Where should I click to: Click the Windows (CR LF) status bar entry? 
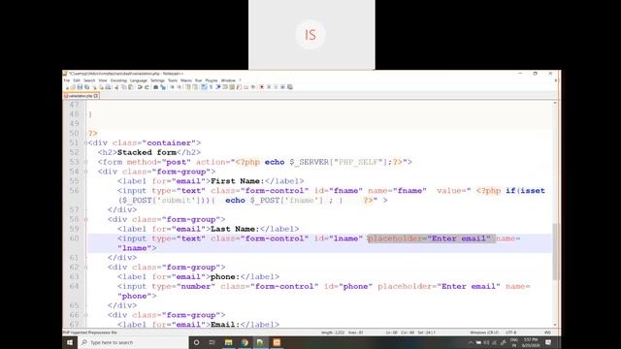tap(484, 333)
